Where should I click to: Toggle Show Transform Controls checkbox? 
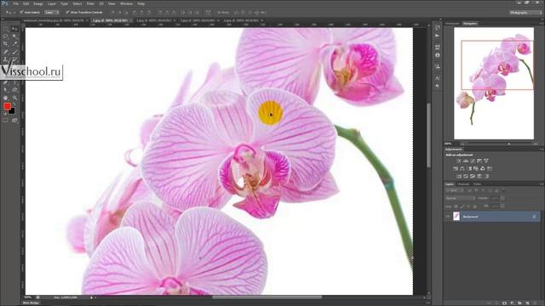pos(67,12)
